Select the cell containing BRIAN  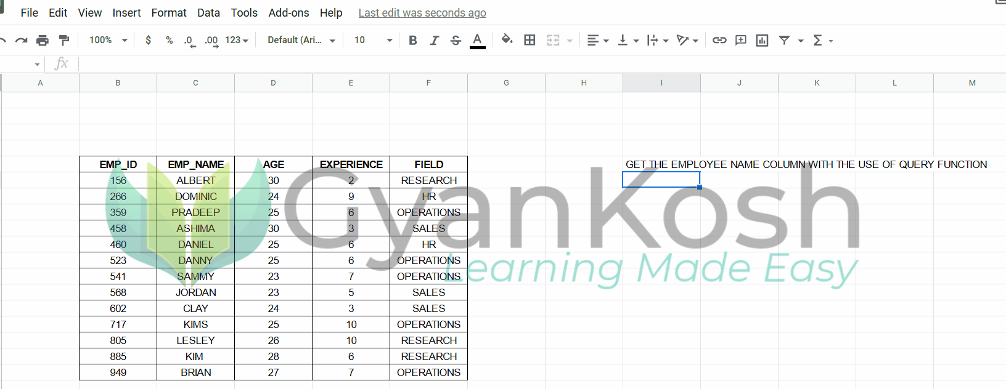coord(195,372)
